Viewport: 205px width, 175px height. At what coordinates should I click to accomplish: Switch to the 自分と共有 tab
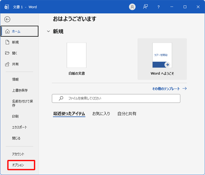point(127,114)
